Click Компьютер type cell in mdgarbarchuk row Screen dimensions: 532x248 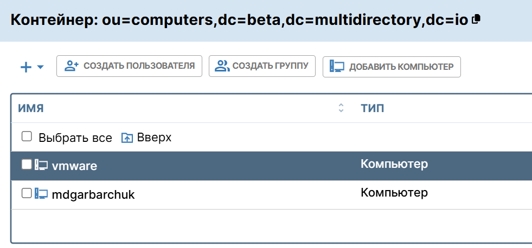click(394, 192)
